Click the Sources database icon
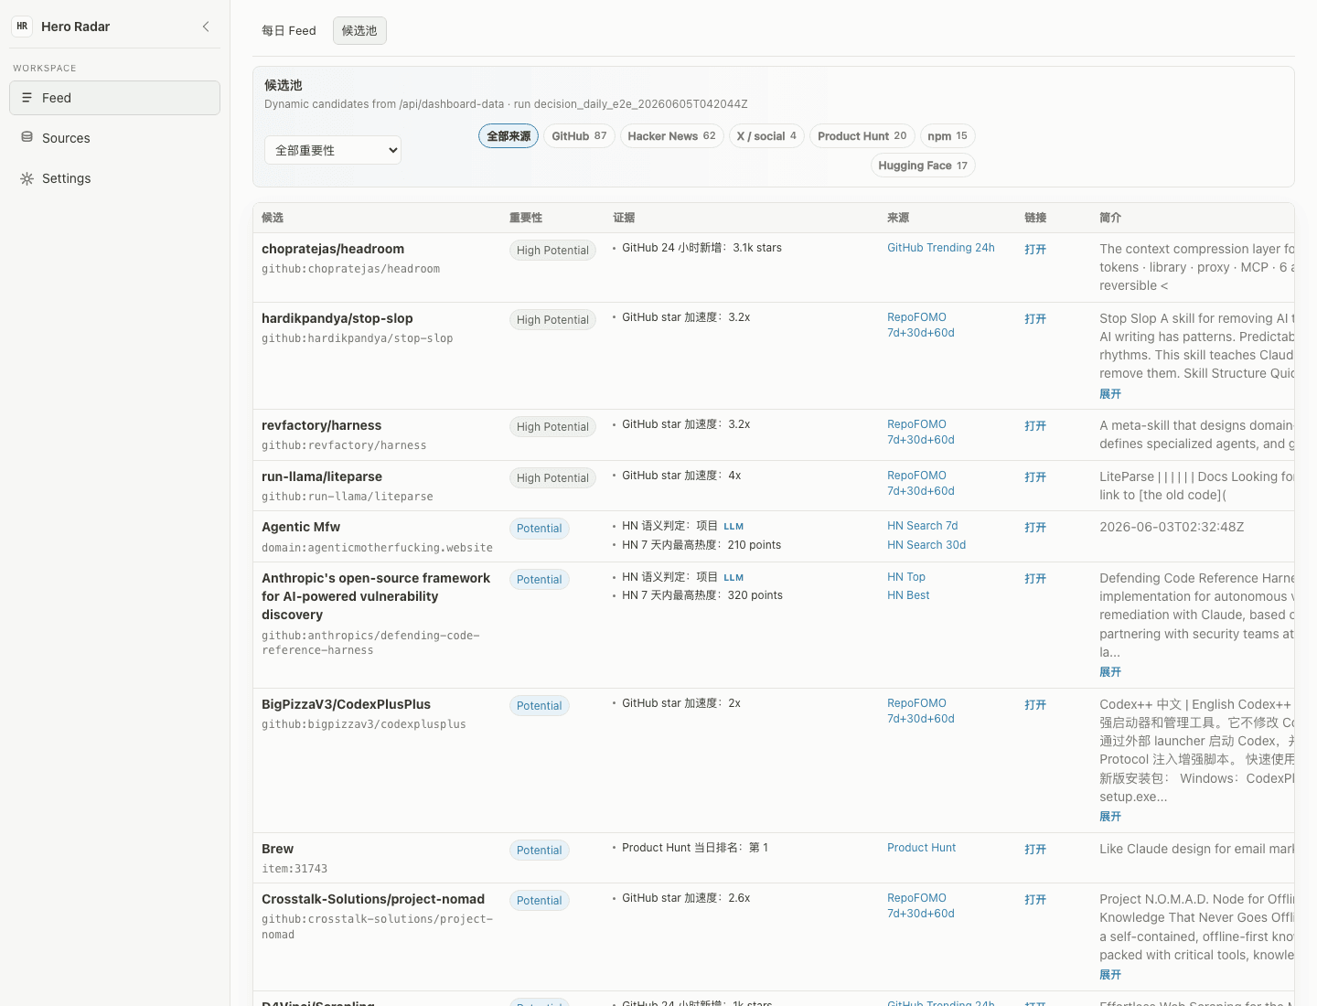 [x=27, y=138]
